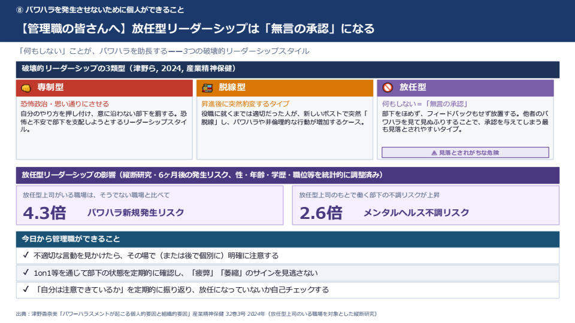
Task: Click the 2.6倍 statistic figure
Action: coord(321,213)
